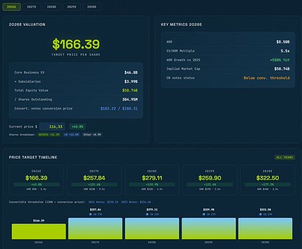Open the 2027E $257.84 timeline card
Screen dimensions: 302x249
94,180
